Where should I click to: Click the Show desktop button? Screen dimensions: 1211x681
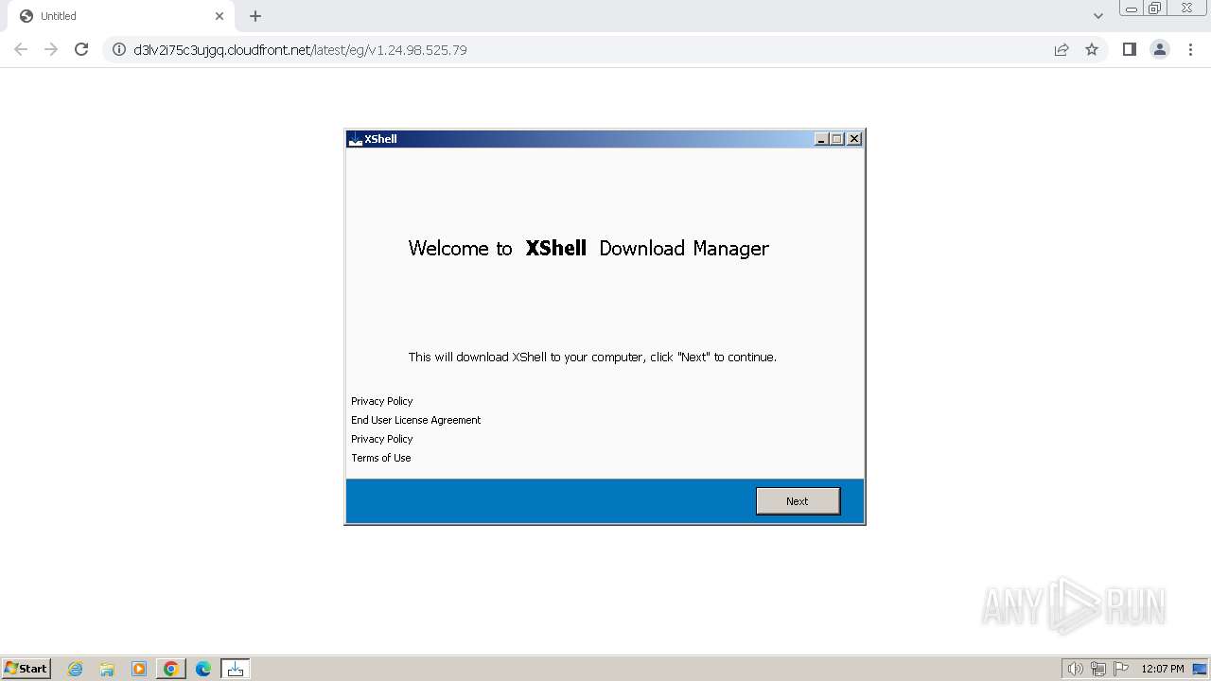point(1200,669)
